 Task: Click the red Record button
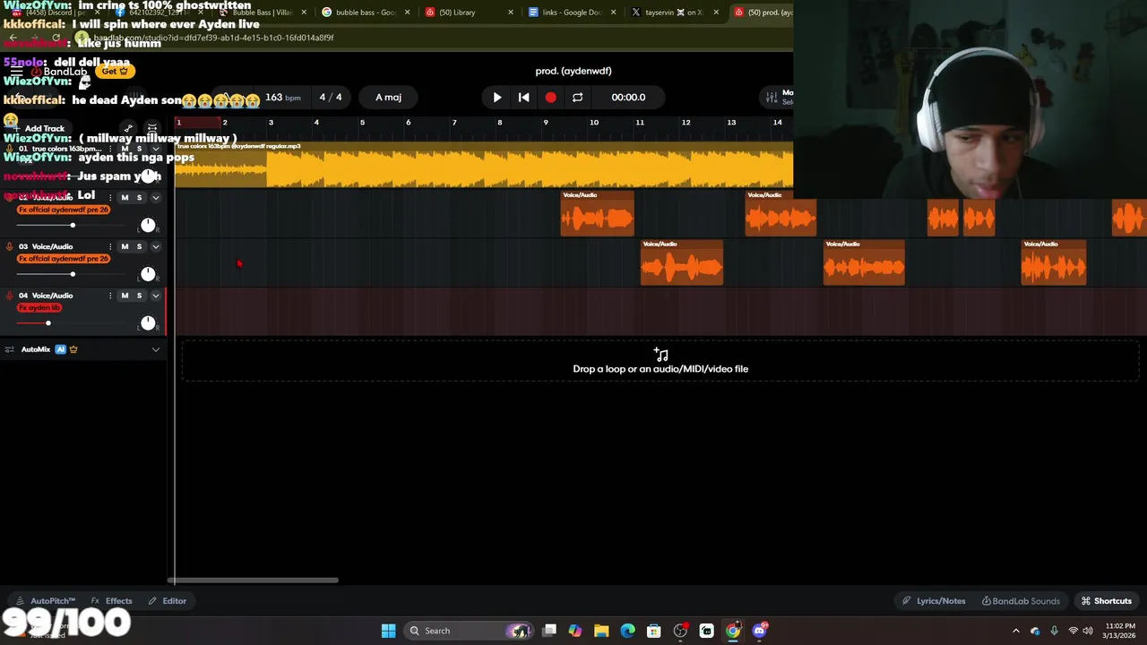tap(550, 97)
